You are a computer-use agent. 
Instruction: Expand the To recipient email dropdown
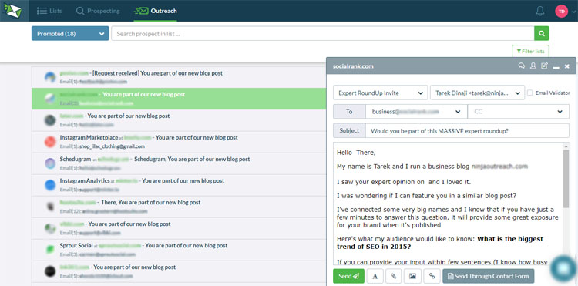coord(416,111)
